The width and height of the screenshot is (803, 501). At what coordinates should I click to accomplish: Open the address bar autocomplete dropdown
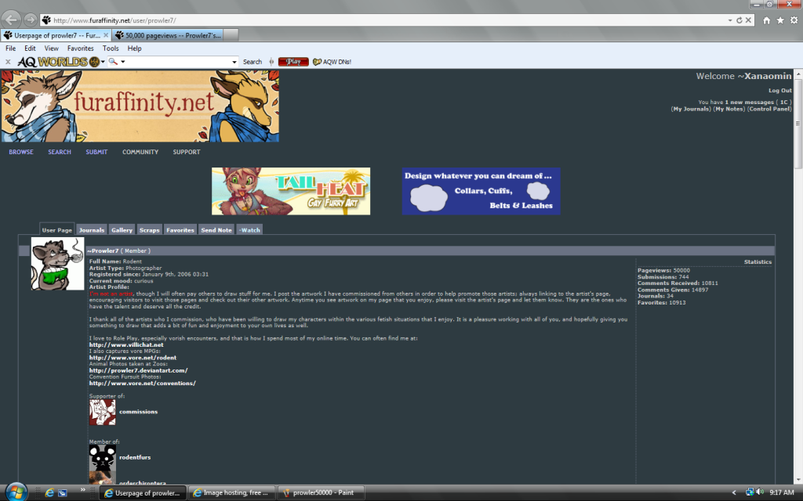pos(729,20)
